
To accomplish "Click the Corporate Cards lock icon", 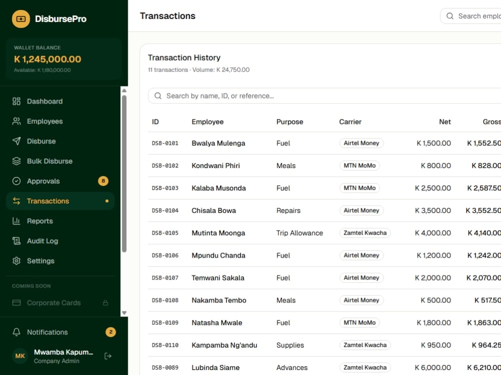I will (105, 302).
